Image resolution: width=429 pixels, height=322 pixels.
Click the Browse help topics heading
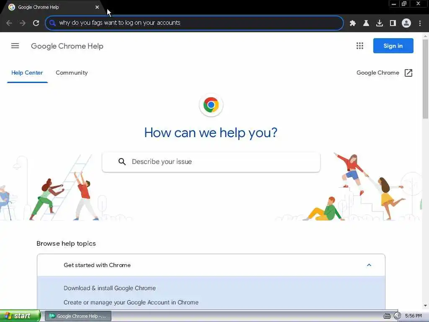pyautogui.click(x=66, y=244)
